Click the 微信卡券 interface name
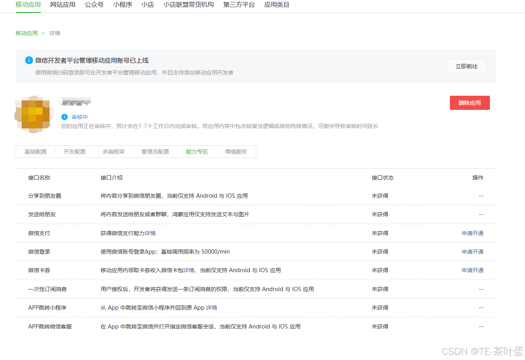This screenshot has width=525, height=360. tap(39, 270)
